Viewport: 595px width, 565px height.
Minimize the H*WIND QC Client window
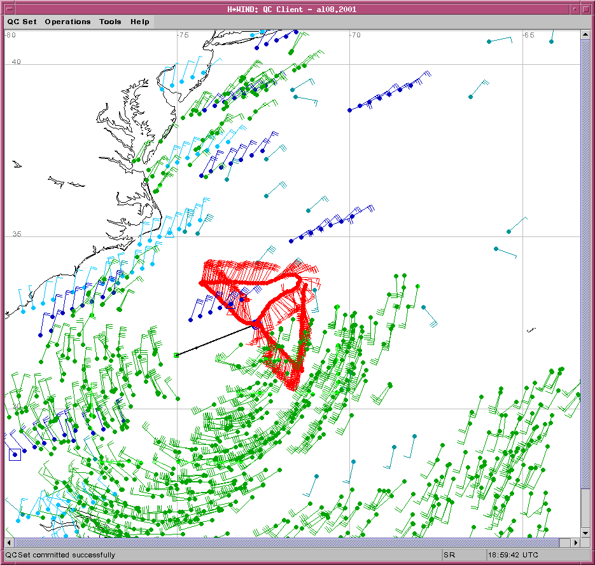[x=574, y=9]
